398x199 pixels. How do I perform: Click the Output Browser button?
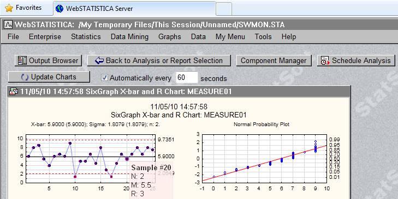point(48,61)
